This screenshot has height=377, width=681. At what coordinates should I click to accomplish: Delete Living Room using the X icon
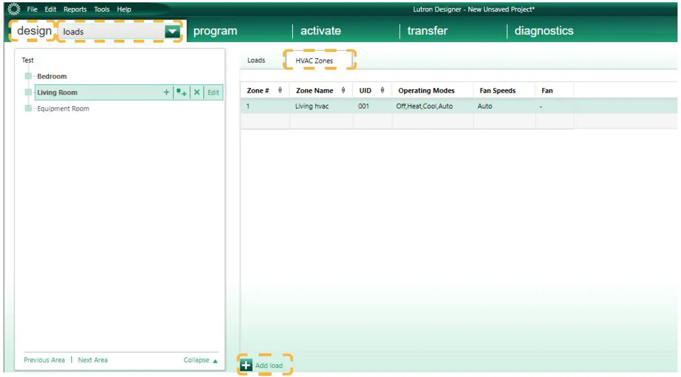click(196, 92)
